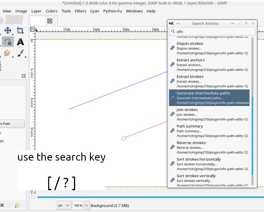This screenshot has width=264, height=212.
Task: Open the Image menu
Action: [x=21, y=11]
